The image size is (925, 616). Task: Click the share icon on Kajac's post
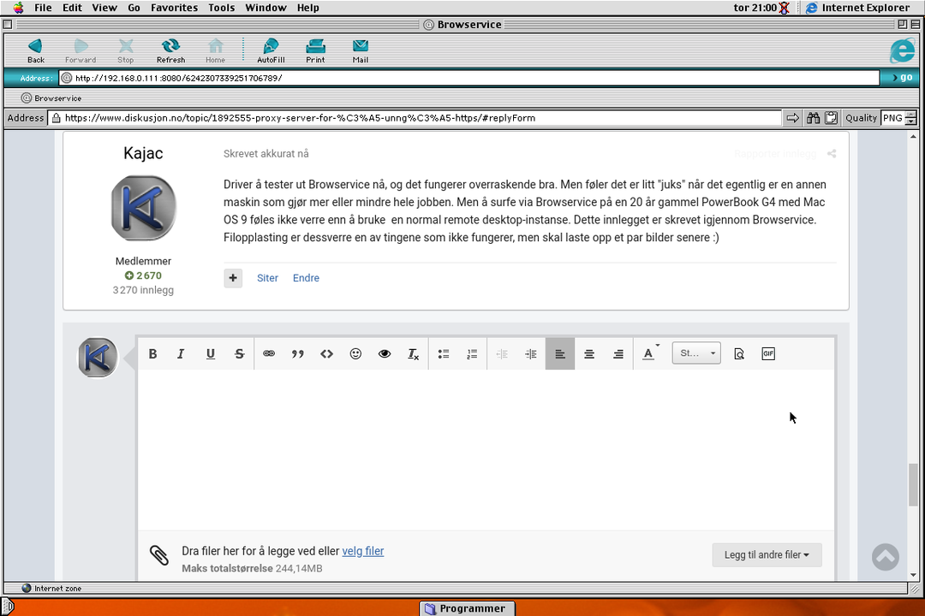832,154
